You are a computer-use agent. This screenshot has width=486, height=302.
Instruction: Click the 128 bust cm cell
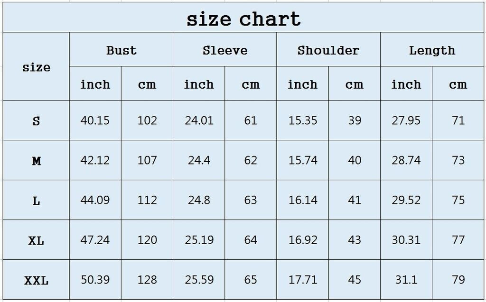(x=147, y=280)
